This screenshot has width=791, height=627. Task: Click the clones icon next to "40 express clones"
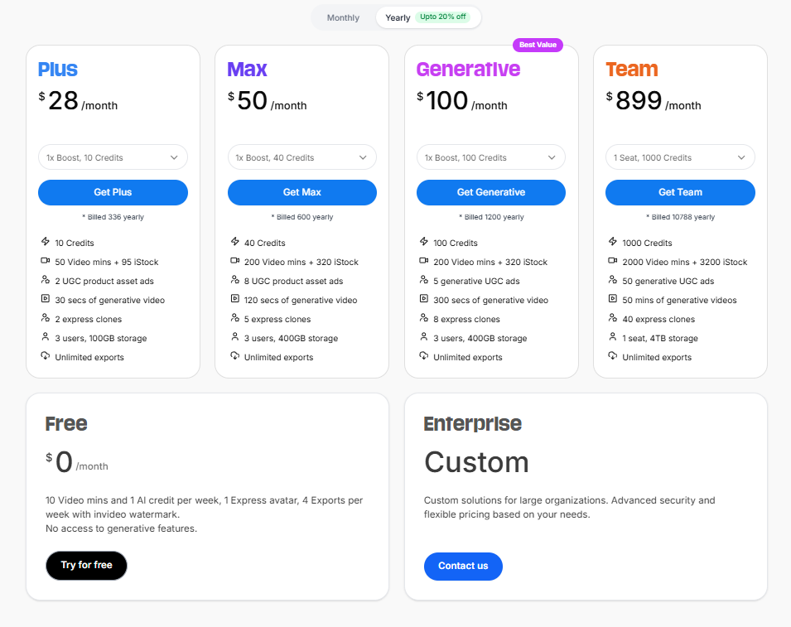[x=613, y=319]
